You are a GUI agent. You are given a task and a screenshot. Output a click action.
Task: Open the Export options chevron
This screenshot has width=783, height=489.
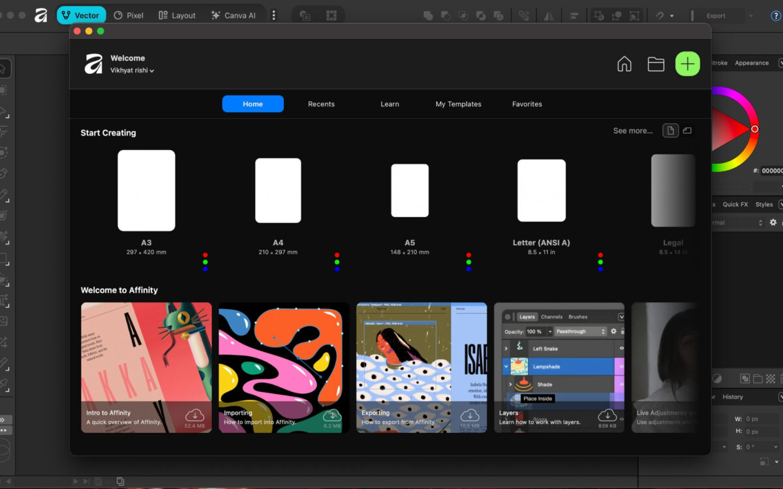pyautogui.click(x=751, y=15)
